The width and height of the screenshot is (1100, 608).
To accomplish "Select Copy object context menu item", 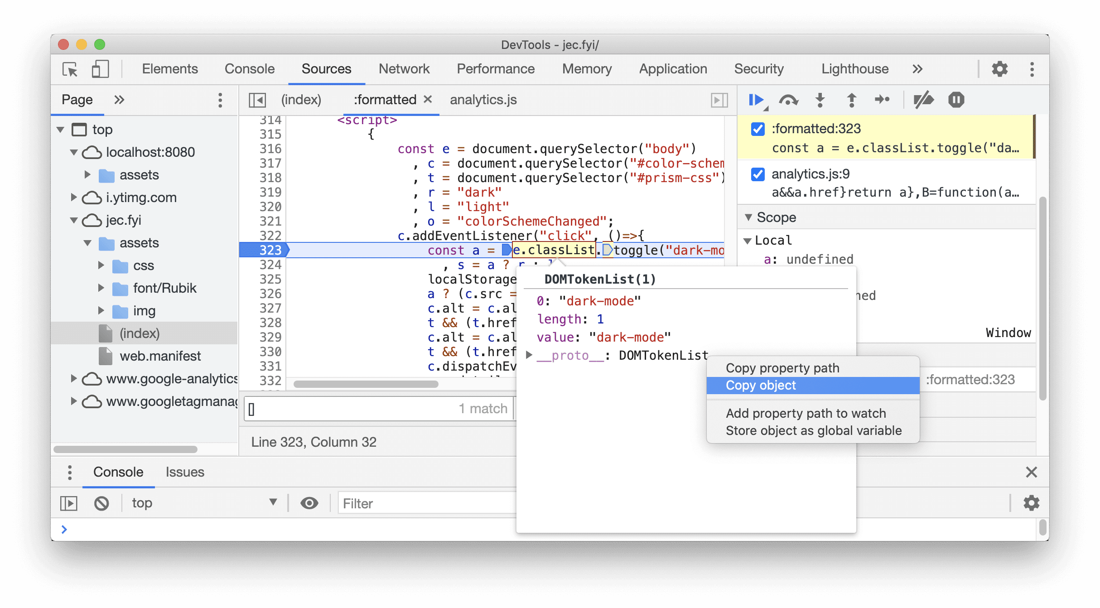I will click(x=760, y=385).
